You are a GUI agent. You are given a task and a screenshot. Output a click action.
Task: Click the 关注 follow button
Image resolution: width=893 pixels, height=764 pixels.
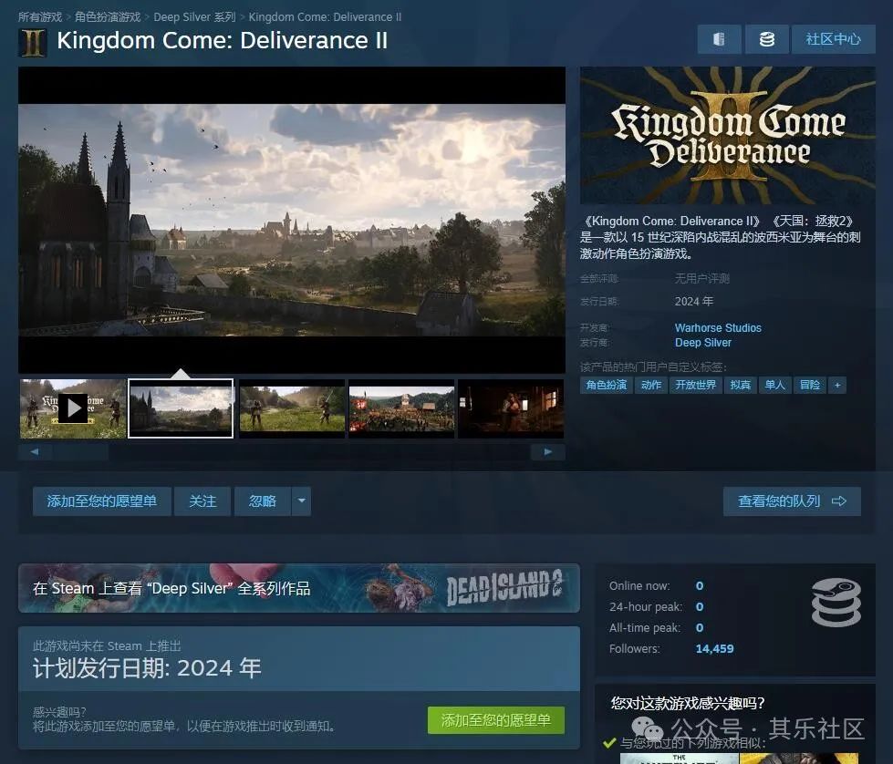[202, 501]
